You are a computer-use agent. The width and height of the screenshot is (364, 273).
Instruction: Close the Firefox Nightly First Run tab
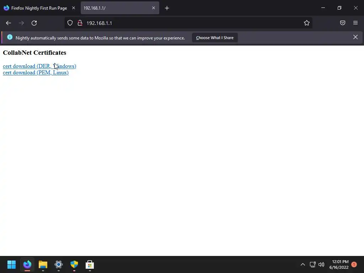(74, 8)
